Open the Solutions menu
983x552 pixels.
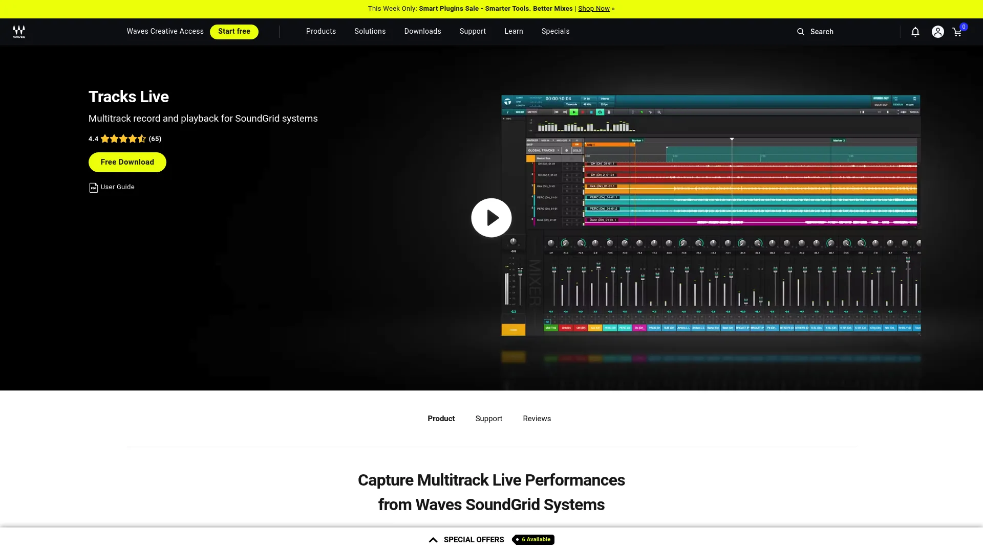point(370,32)
